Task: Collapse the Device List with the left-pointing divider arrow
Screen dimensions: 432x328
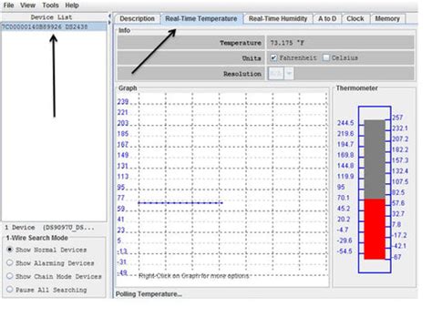Action: point(109,15)
